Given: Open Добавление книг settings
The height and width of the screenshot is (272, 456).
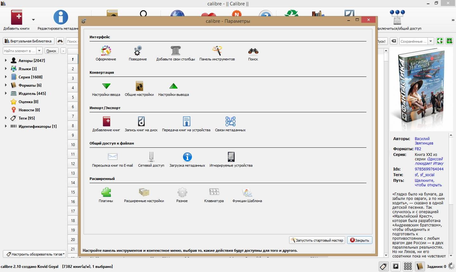Looking at the screenshot, I should [x=106, y=124].
